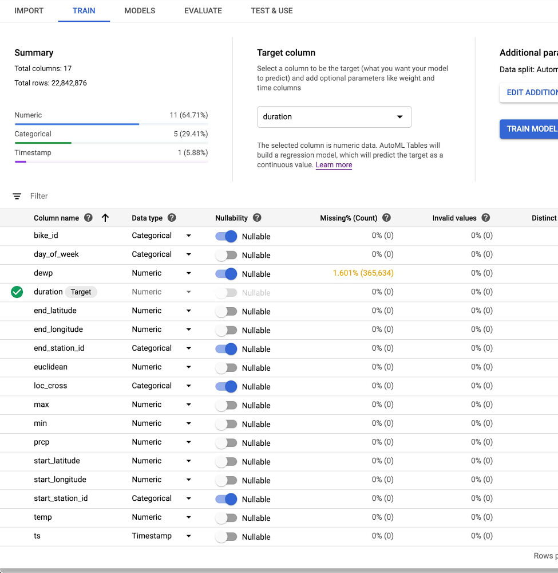Click the Target chip on duration row
This screenshot has width=558, height=573.
(x=81, y=292)
